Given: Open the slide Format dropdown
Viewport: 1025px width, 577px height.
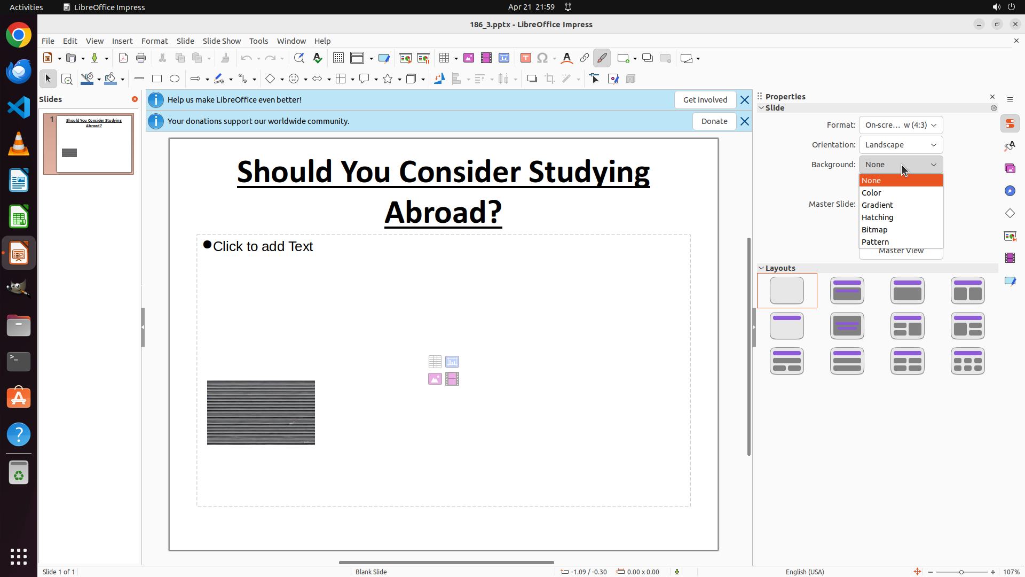Looking at the screenshot, I should pos(901,125).
